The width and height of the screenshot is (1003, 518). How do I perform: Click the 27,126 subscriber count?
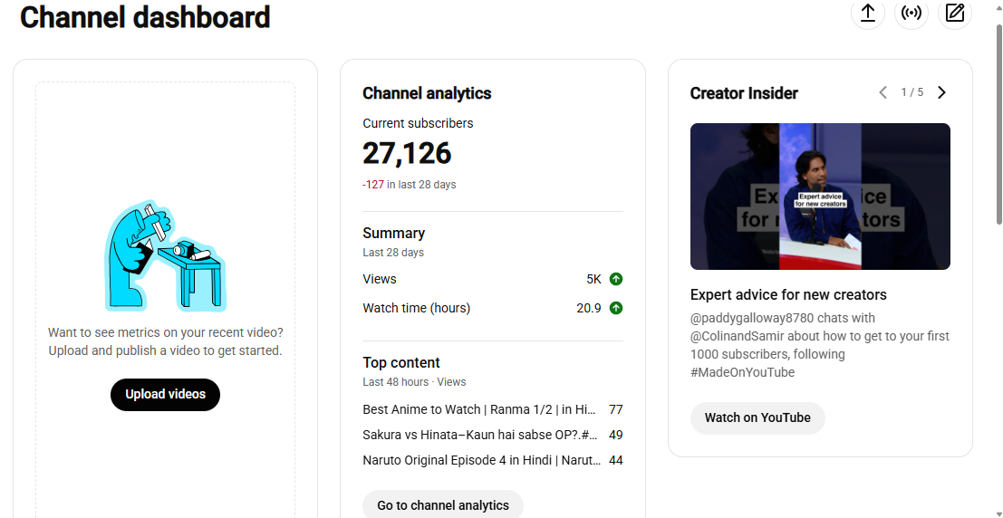407,153
